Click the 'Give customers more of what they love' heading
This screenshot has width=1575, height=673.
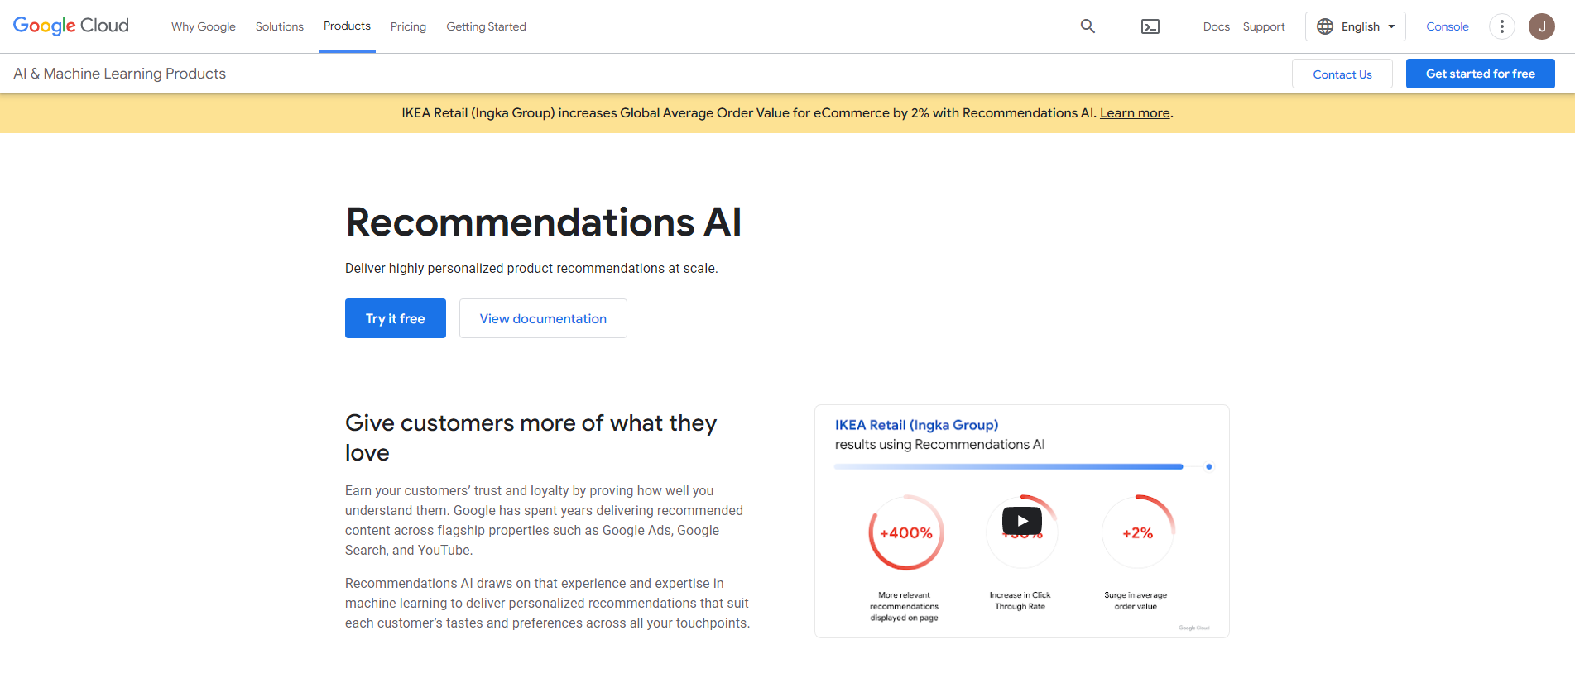click(x=531, y=437)
